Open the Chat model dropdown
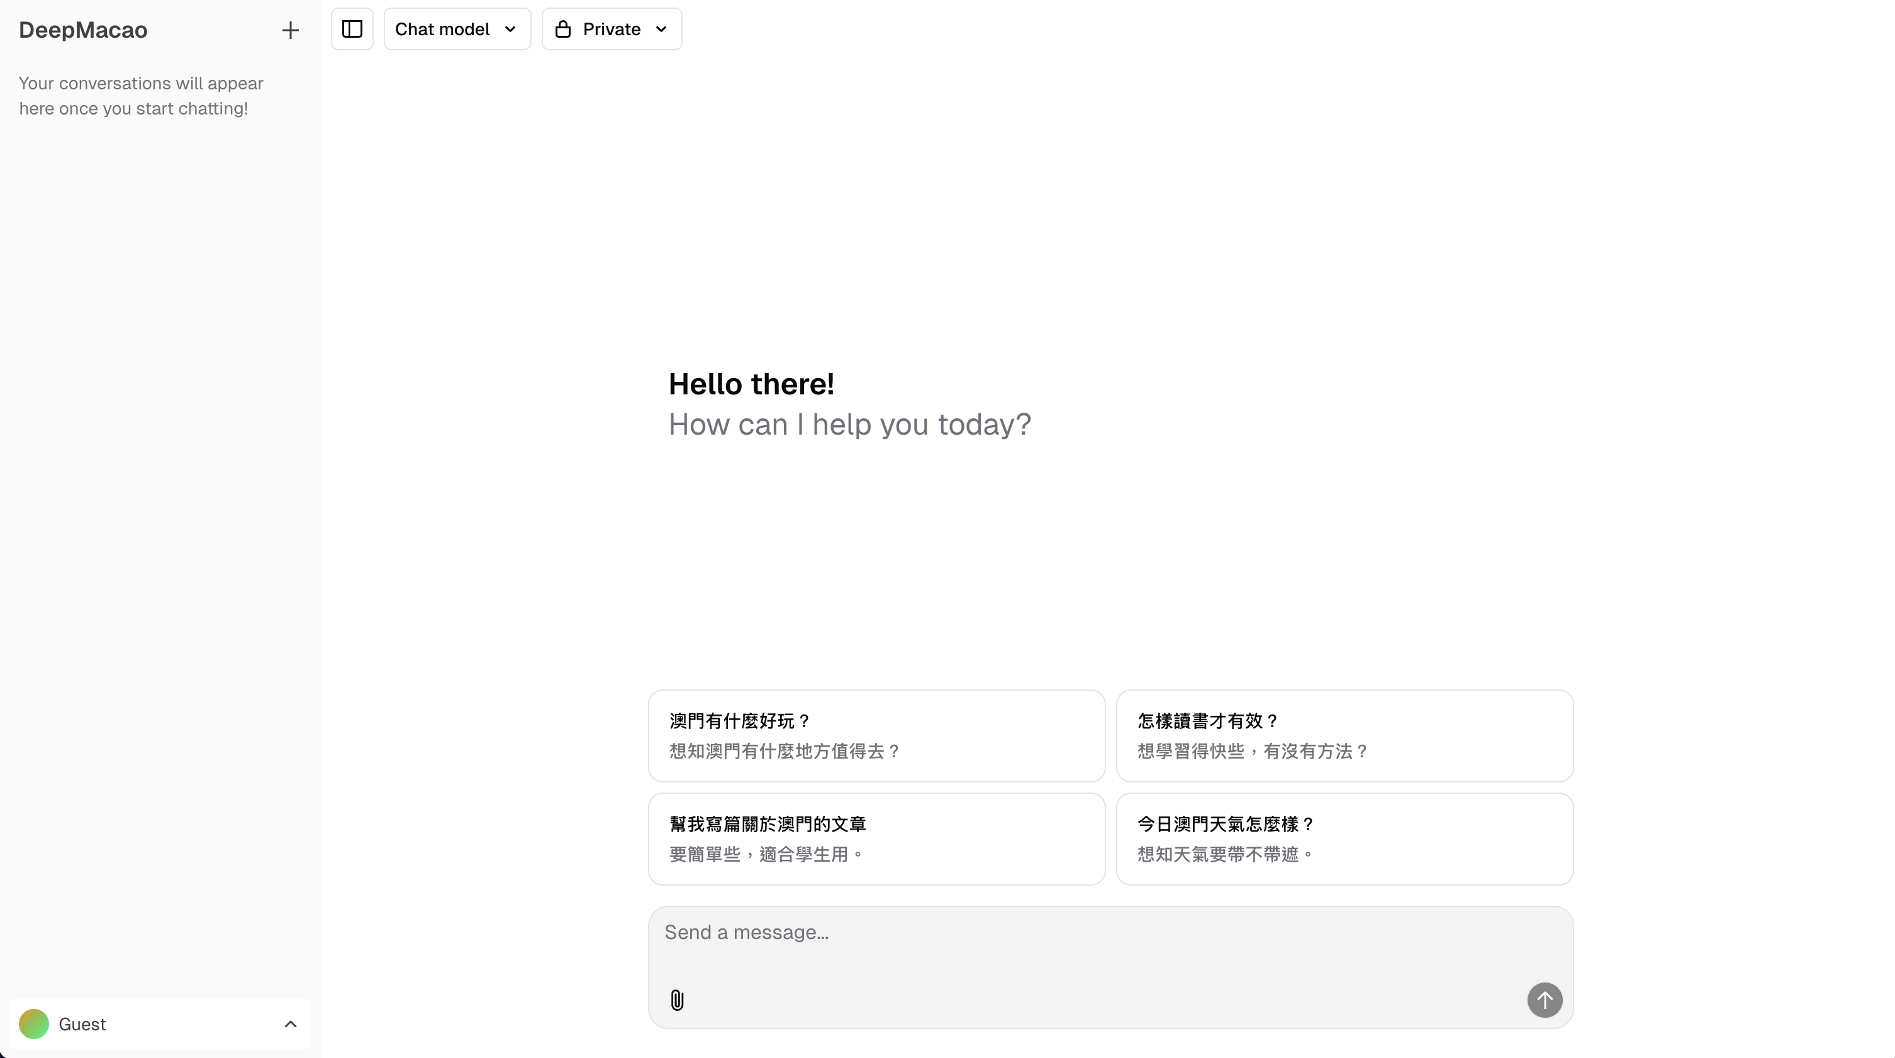Image resolution: width=1895 pixels, height=1058 pixels. pyautogui.click(x=456, y=30)
